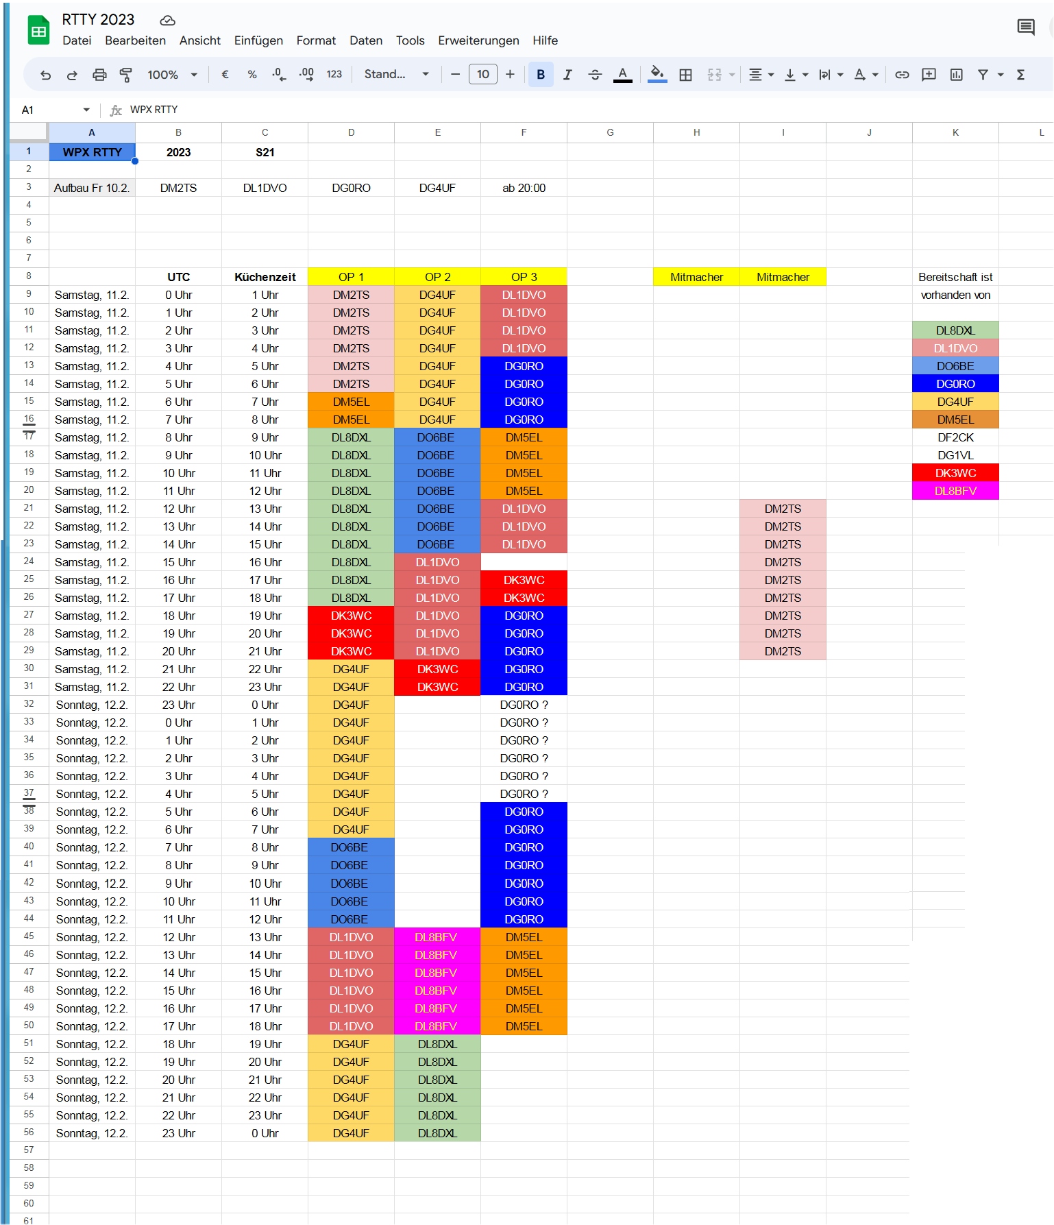
Task: Click the cloud save status icon
Action: (x=167, y=20)
